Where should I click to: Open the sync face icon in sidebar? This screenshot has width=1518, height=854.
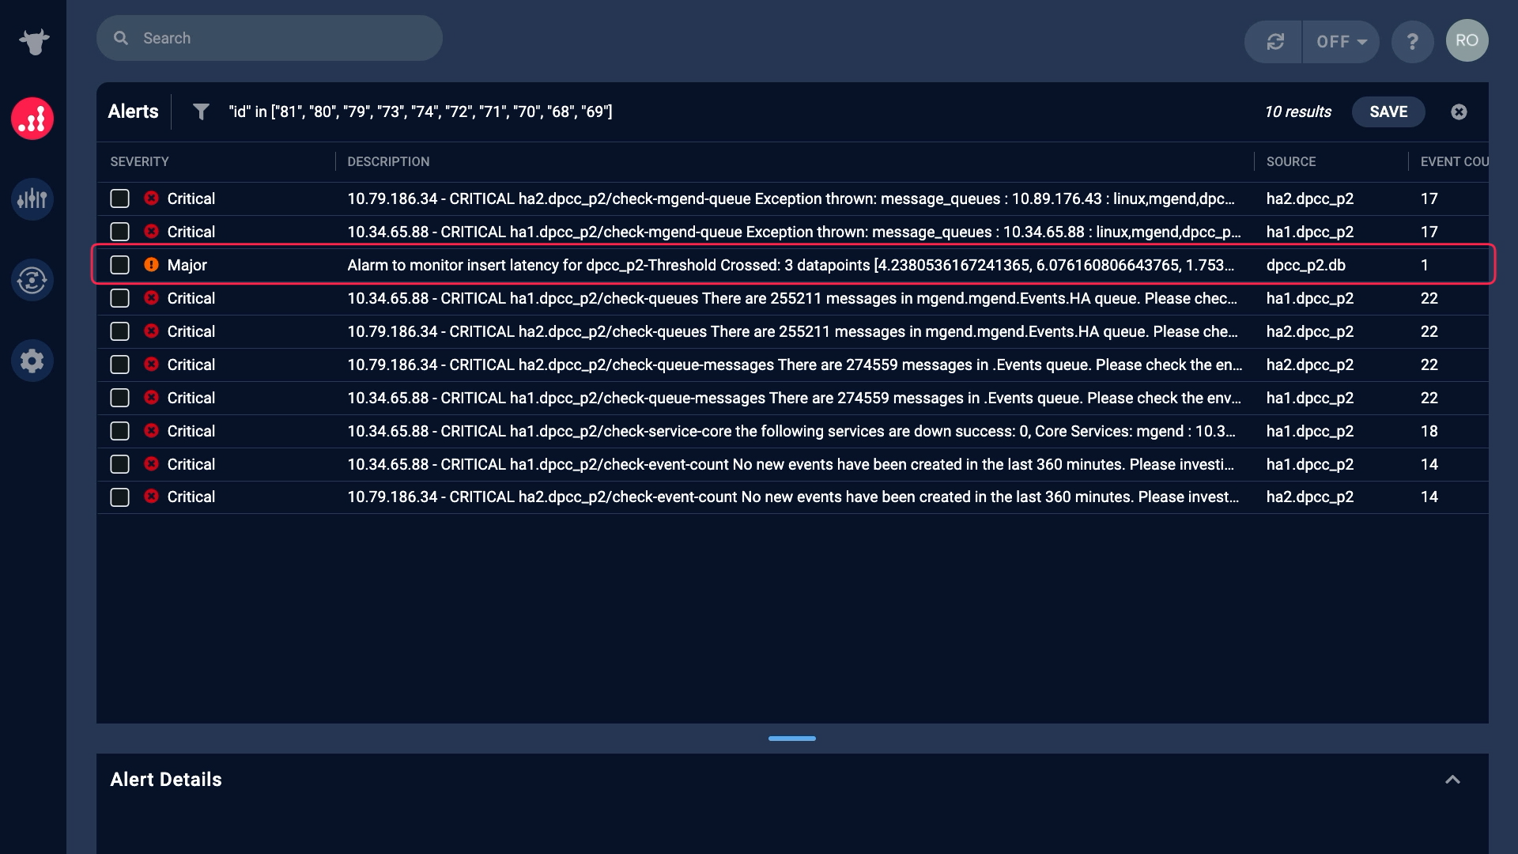point(32,279)
